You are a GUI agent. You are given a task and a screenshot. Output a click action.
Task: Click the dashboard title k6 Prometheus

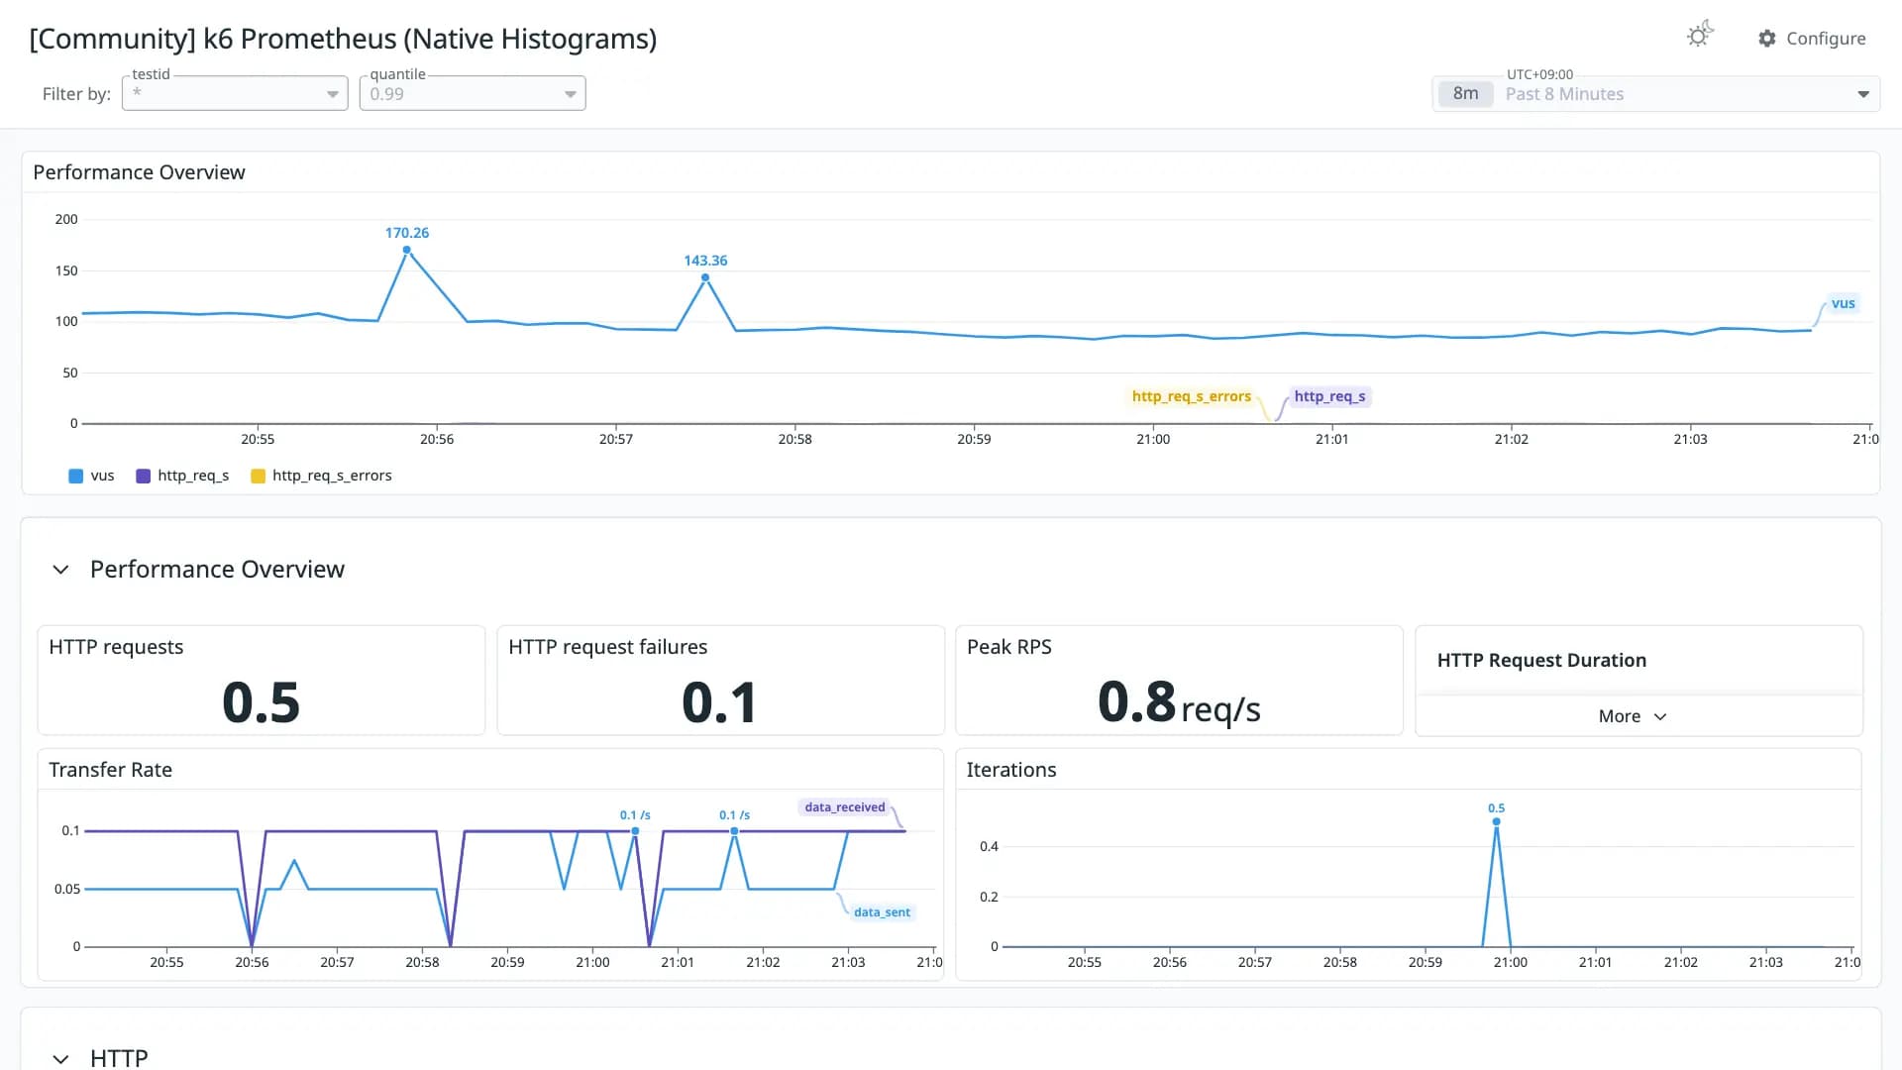click(343, 39)
